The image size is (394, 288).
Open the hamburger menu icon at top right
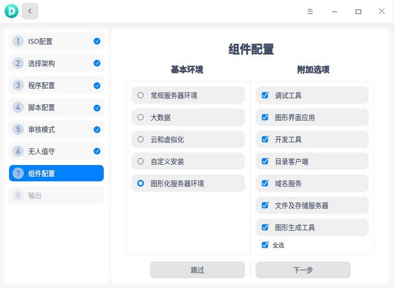point(311,11)
